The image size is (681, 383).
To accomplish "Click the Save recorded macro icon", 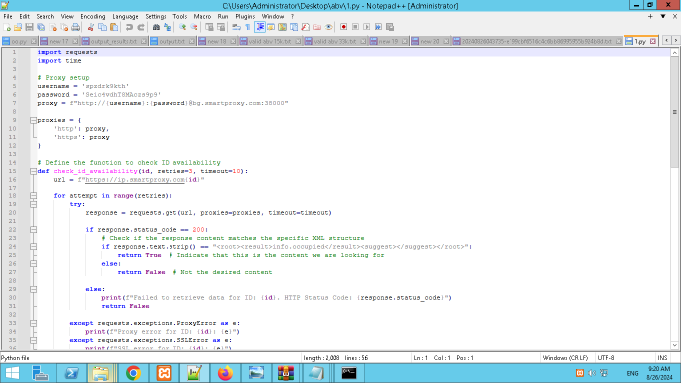I will coord(390,27).
